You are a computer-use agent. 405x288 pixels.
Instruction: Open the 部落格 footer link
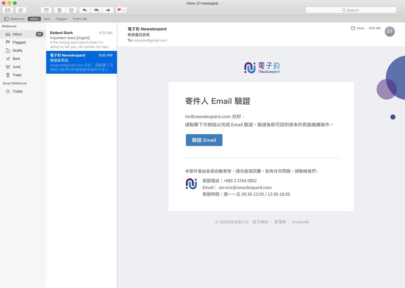[280, 222]
